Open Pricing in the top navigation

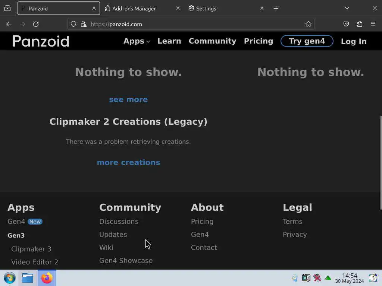coord(259,41)
